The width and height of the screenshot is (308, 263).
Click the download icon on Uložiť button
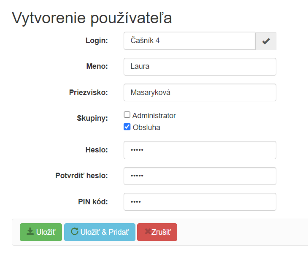point(30,232)
